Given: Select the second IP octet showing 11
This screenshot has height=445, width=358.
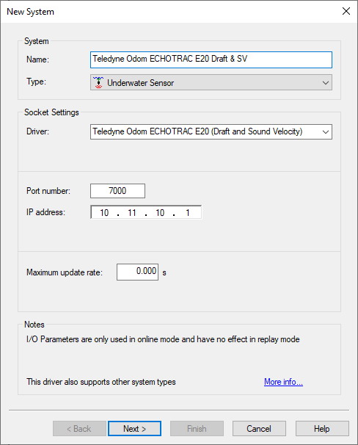Looking at the screenshot, I should coord(132,212).
